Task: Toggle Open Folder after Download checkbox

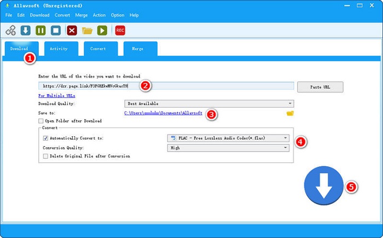Action: 41,121
